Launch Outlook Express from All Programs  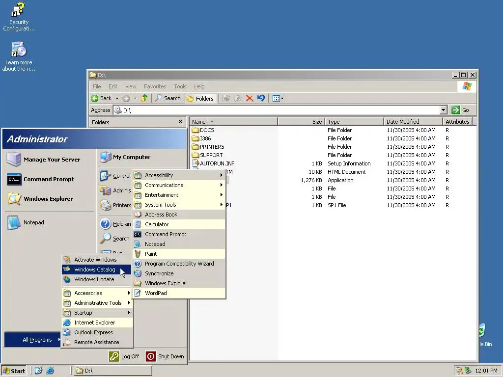coord(97,332)
